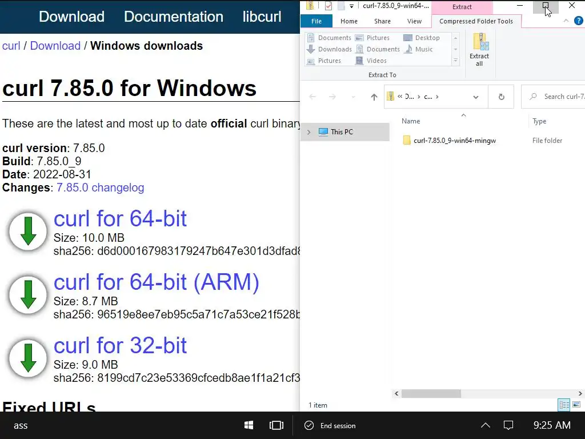Click the left arrow of horizontal scrollbar
585x439 pixels.
(x=396, y=393)
